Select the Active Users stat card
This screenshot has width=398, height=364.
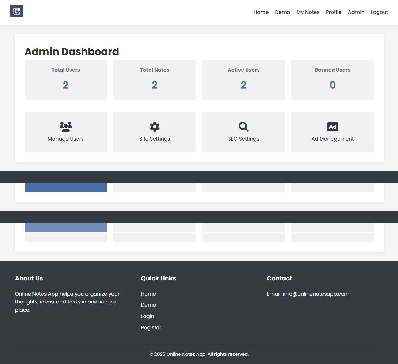click(x=243, y=79)
